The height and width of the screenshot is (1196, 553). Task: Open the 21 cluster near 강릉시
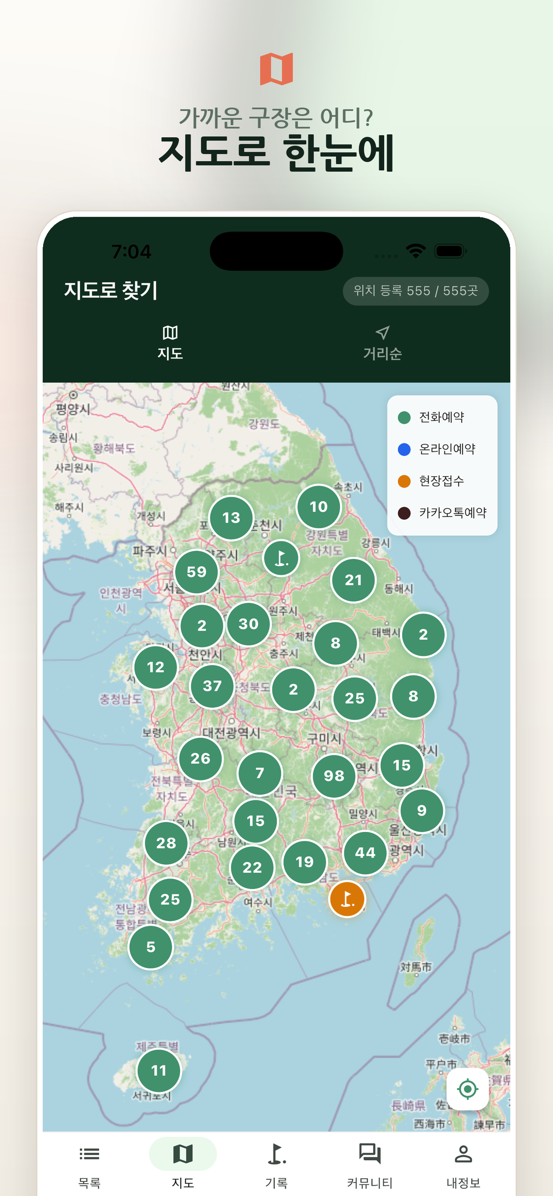[x=353, y=580]
